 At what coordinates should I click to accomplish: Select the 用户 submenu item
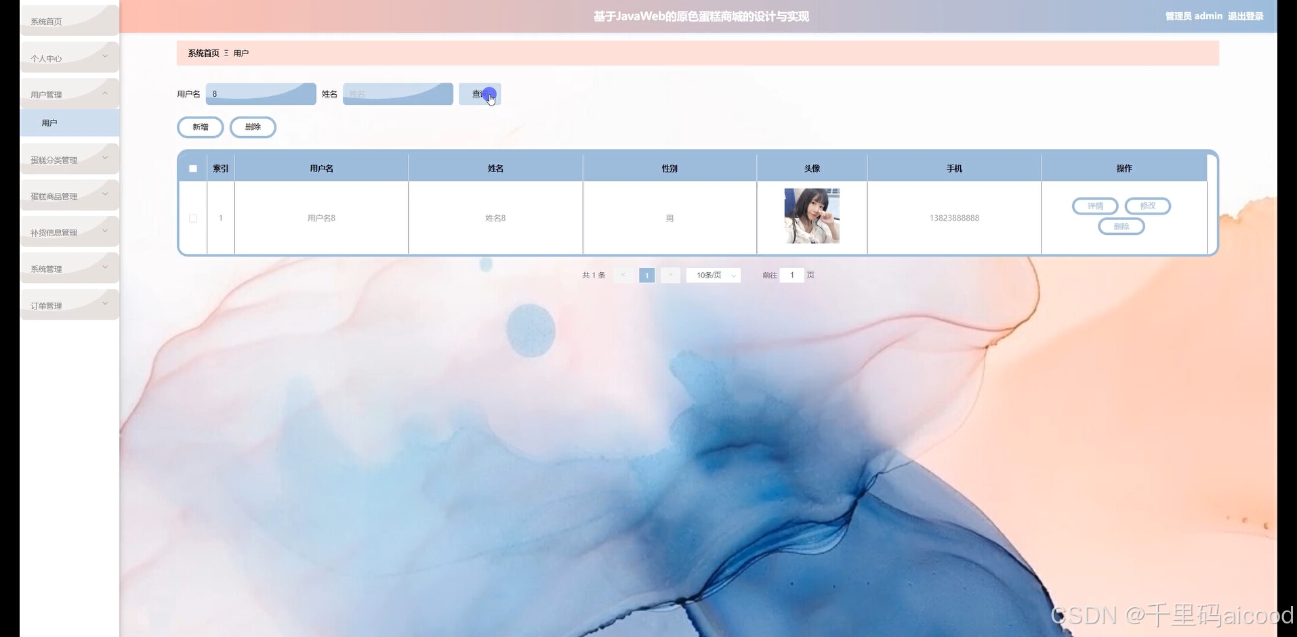coord(69,123)
